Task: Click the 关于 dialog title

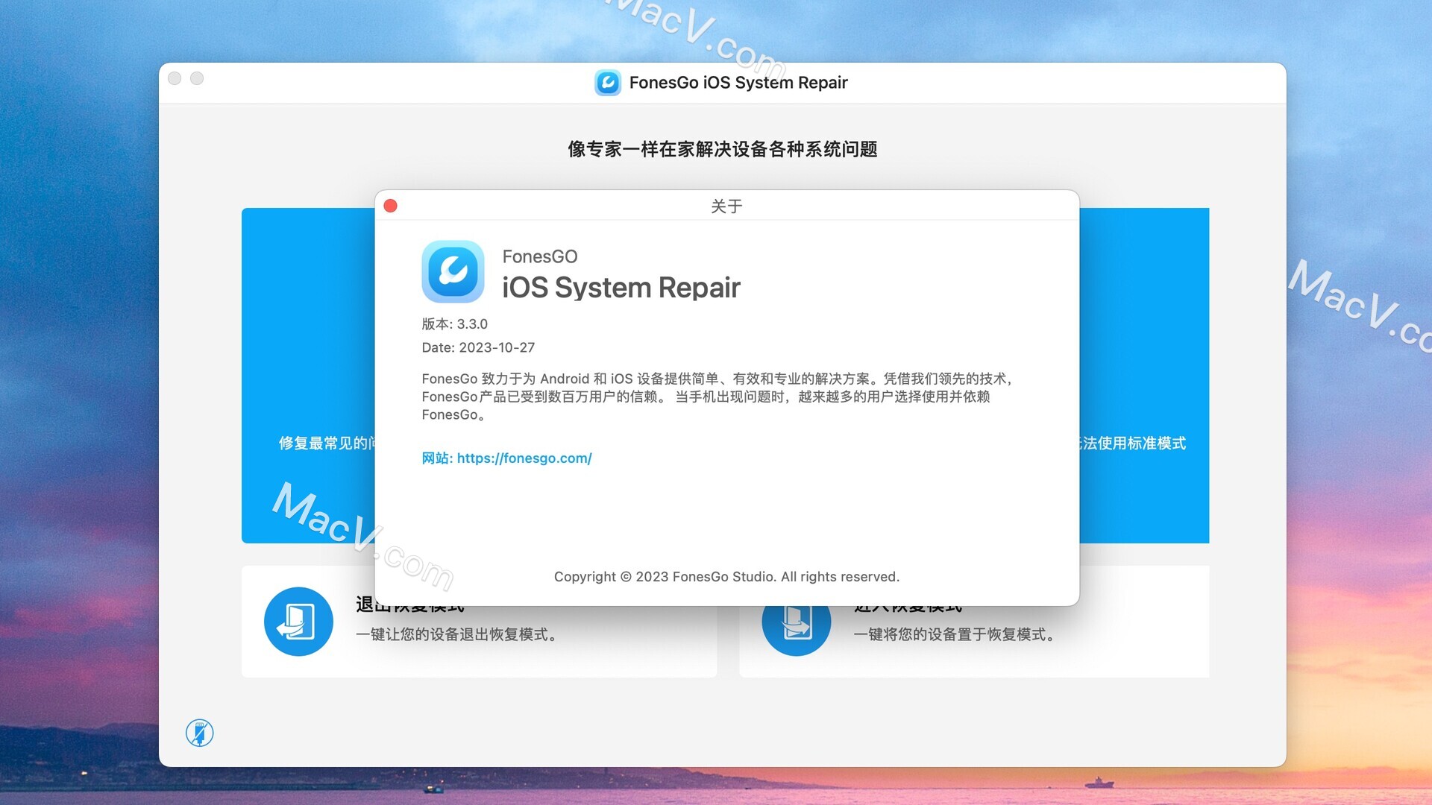Action: point(726,206)
